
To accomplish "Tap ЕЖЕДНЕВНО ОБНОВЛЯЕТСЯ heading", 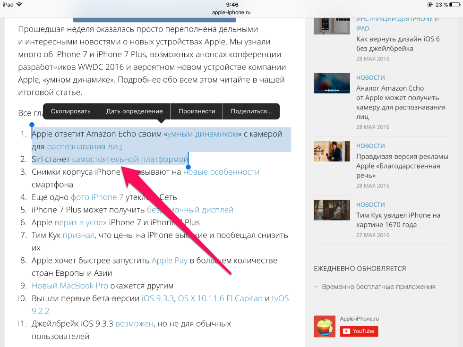I will [x=360, y=269].
